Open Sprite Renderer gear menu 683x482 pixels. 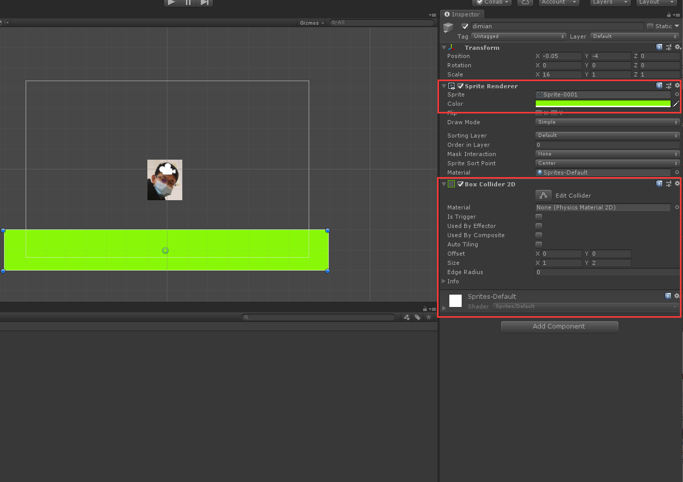point(677,86)
